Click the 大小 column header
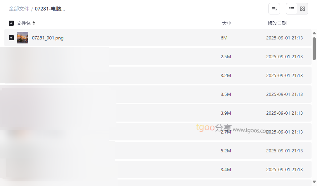Screen dimensions: 317x186 tap(226, 23)
